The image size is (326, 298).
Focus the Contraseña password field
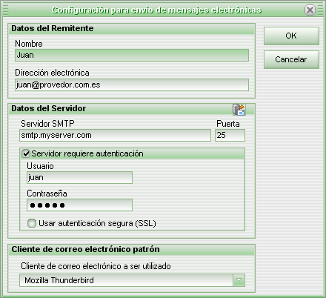79,205
